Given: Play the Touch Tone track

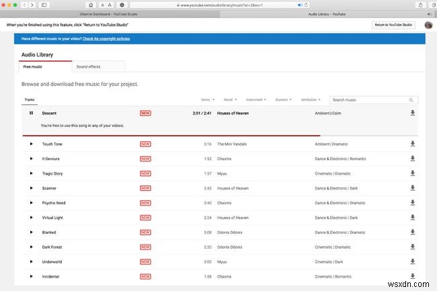Looking at the screenshot, I should (31, 144).
